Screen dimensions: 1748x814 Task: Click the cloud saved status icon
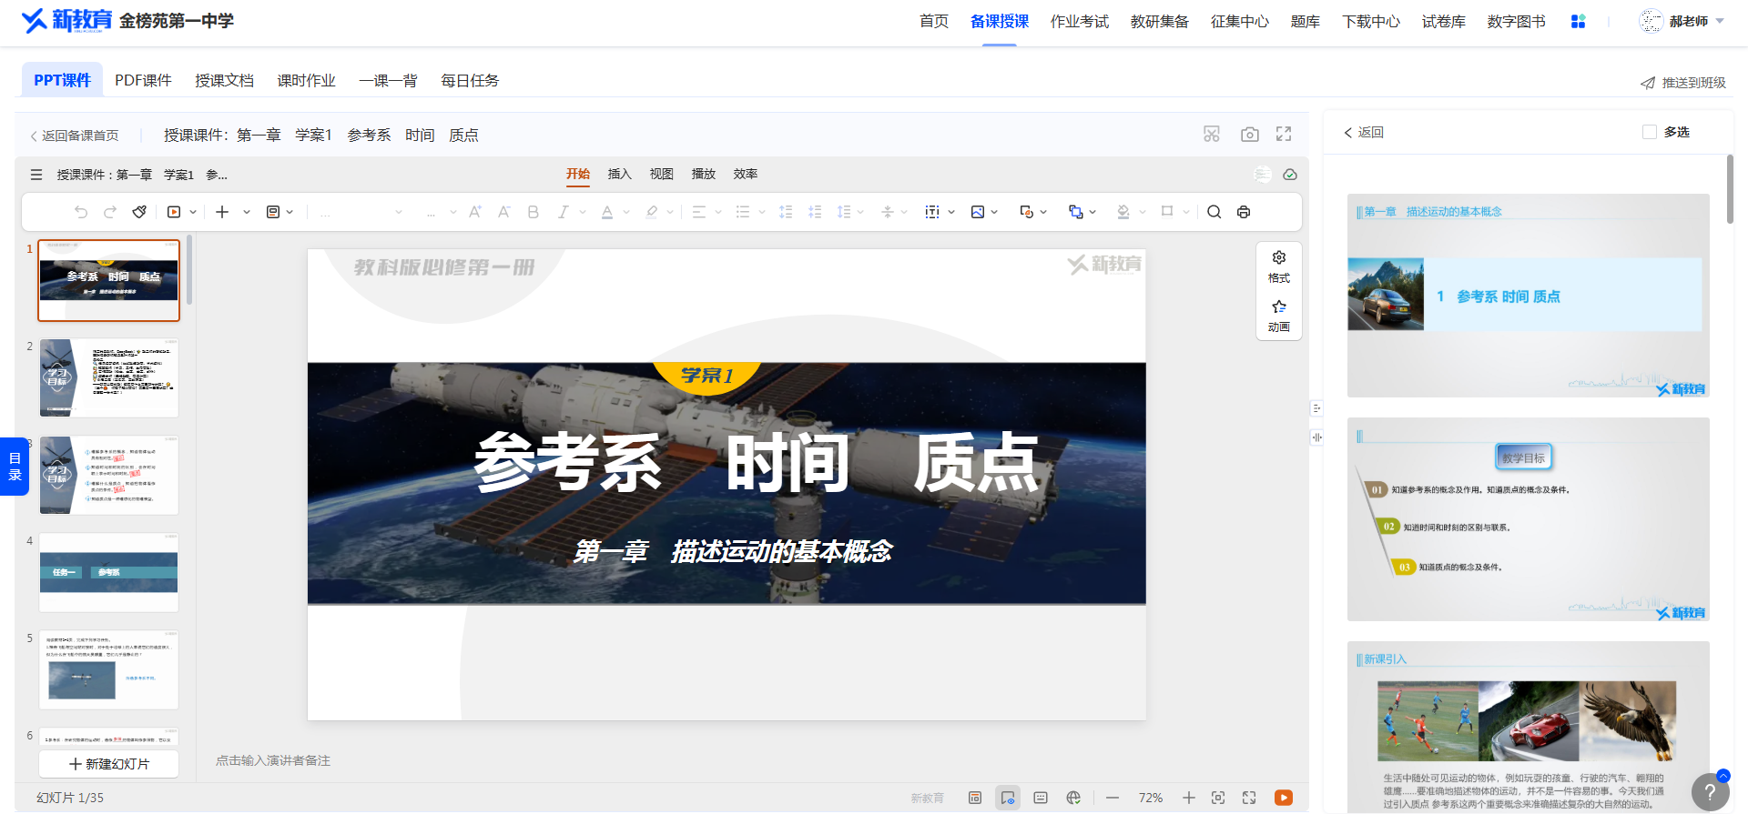pos(1290,175)
